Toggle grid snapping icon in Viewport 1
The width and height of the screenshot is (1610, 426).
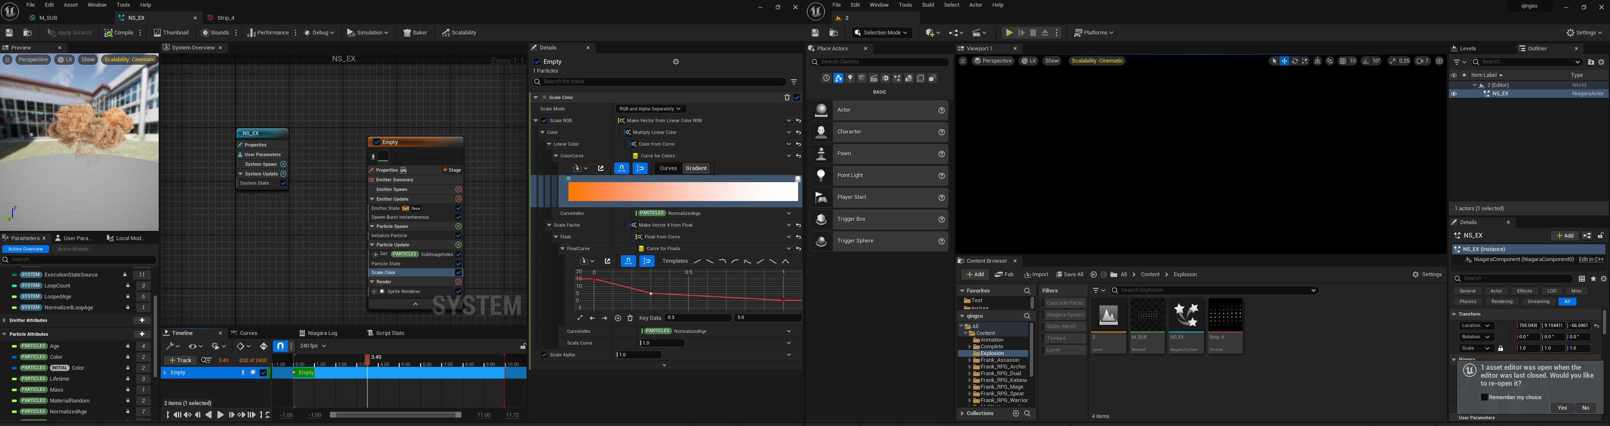[x=1343, y=61]
